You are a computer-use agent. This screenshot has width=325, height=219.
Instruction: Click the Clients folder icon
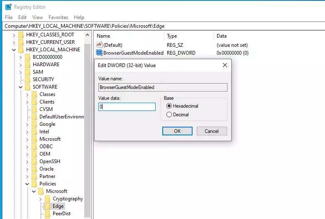pyautogui.click(x=34, y=102)
